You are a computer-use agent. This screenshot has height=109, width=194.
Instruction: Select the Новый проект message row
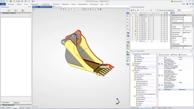click(x=176, y=90)
